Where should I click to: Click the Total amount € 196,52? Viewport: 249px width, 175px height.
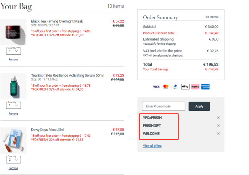coord(211,65)
